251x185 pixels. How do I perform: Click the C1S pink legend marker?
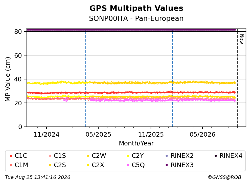[50, 156]
